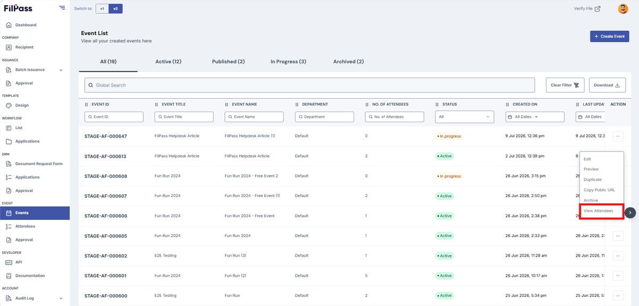Switch the version toggle to v1
639x306 pixels.
click(x=102, y=8)
